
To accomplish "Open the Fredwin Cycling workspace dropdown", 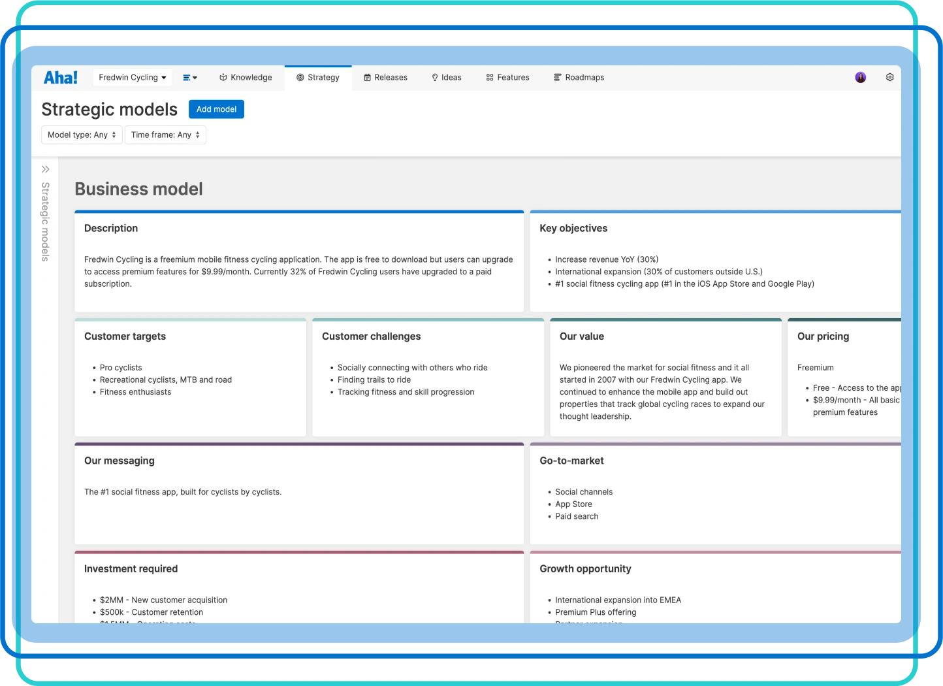I will pos(133,78).
